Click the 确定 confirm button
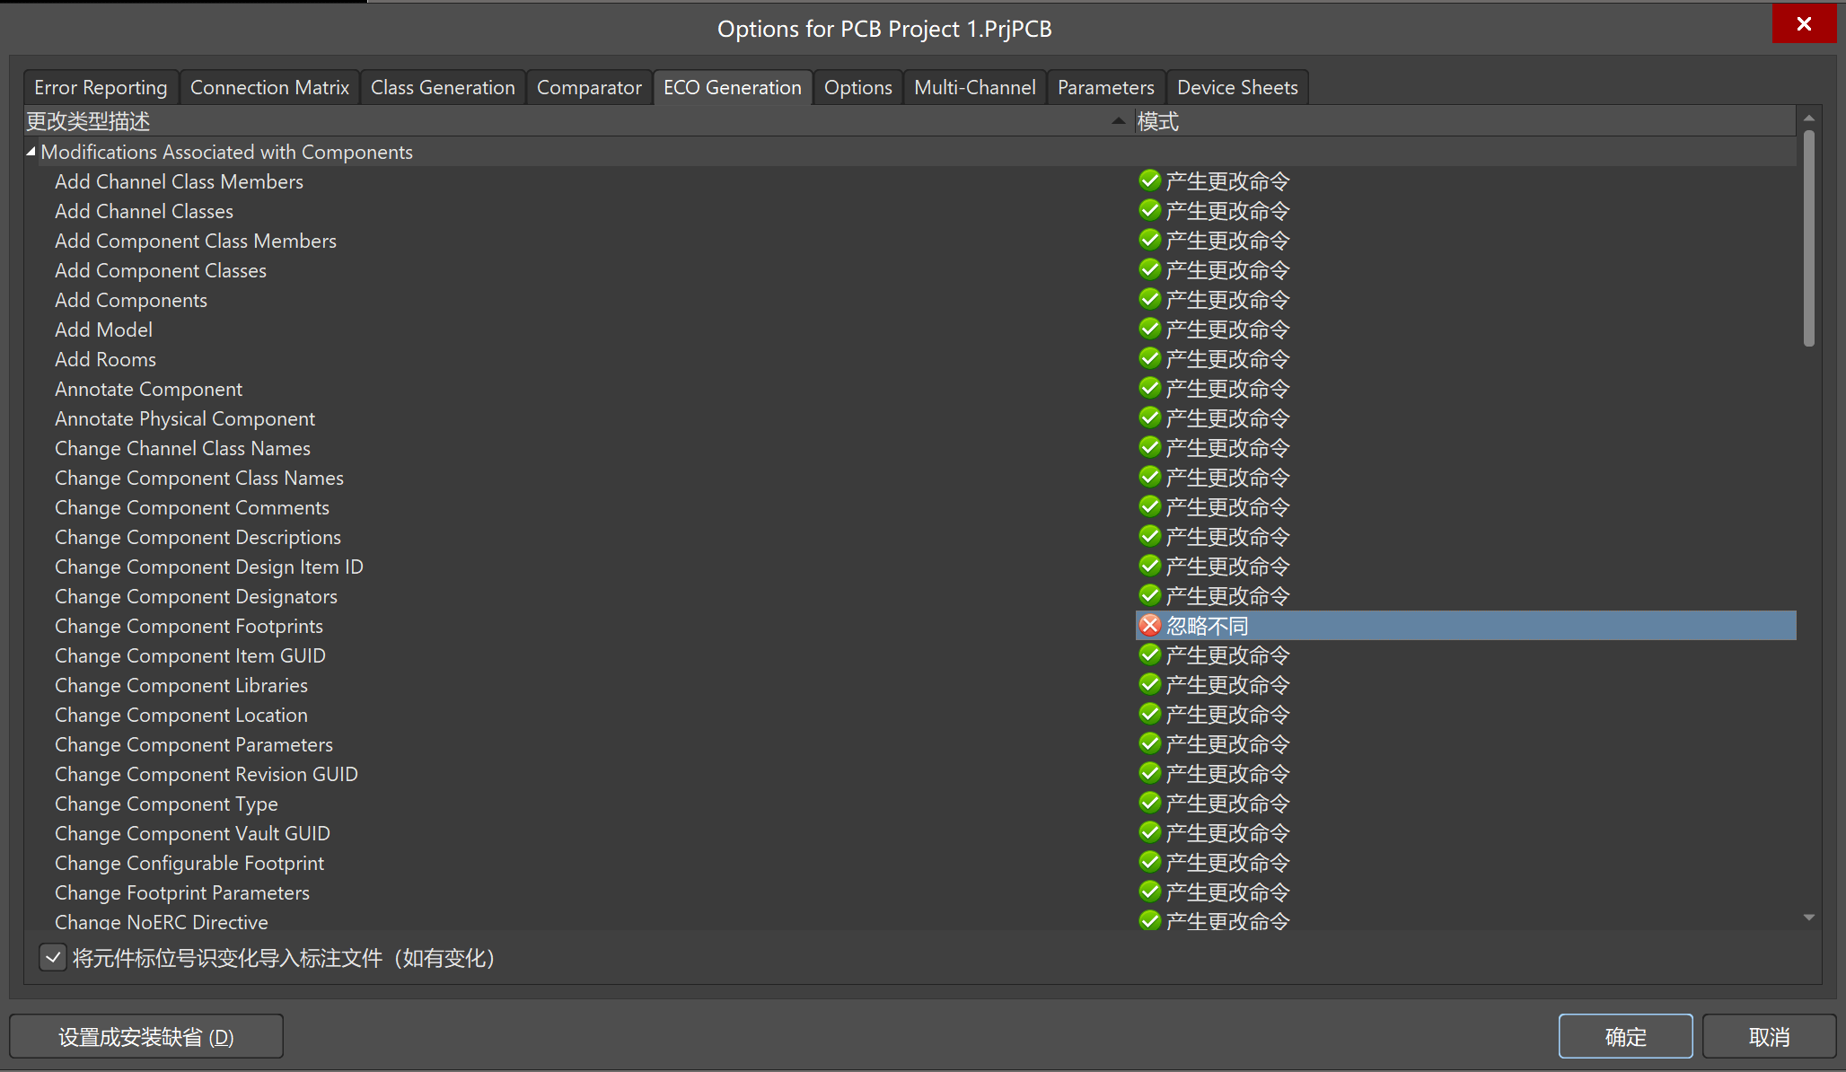This screenshot has height=1072, width=1846. coord(1625,1037)
